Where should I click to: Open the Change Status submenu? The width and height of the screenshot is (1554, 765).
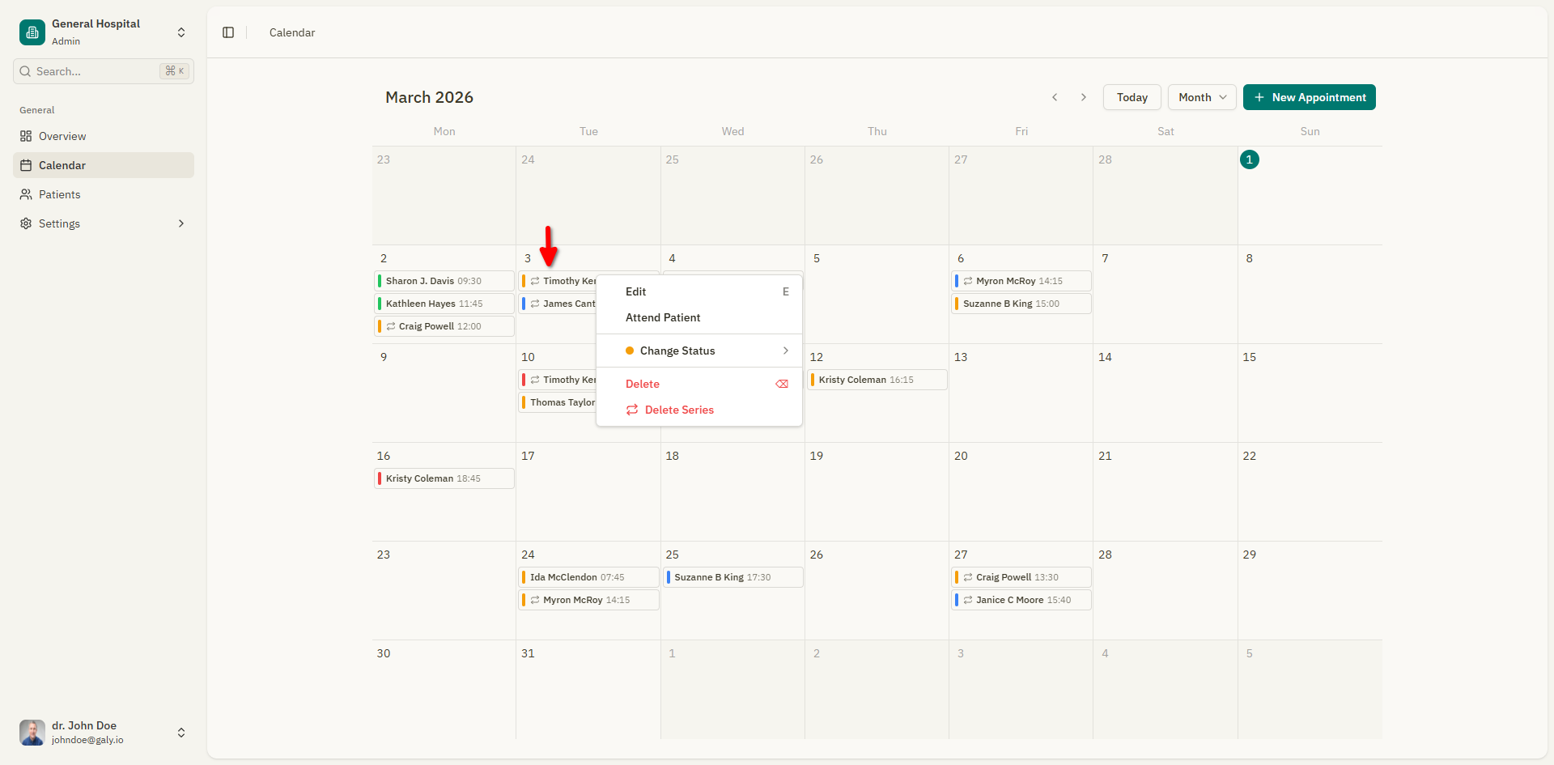tap(677, 351)
